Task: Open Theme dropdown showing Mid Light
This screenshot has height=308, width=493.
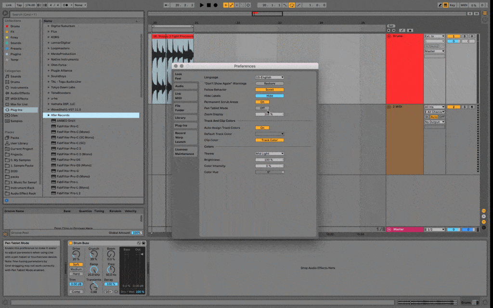Action: point(270,154)
